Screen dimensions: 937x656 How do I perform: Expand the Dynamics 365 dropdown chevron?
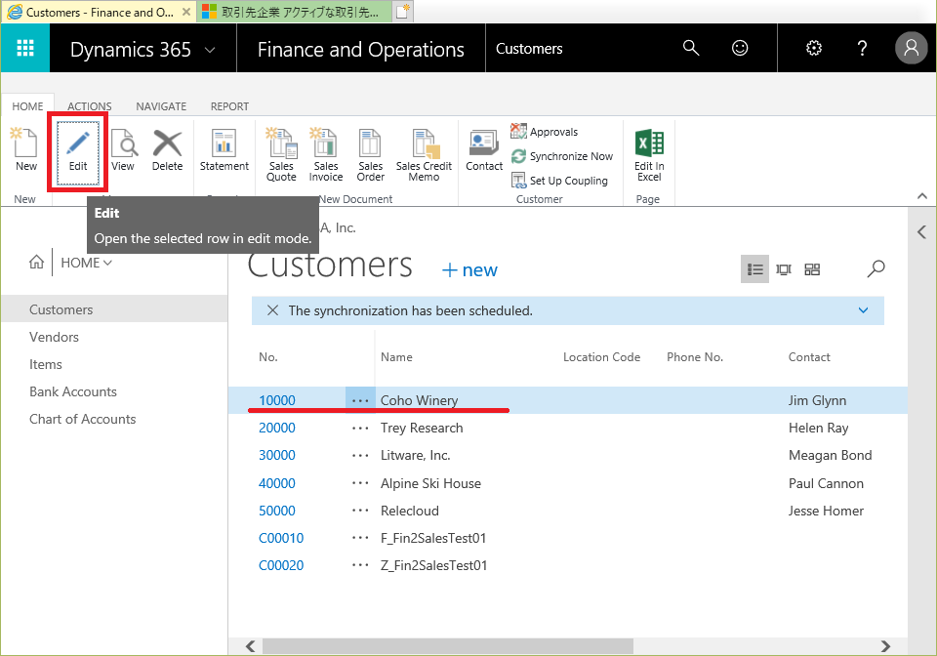point(210,50)
